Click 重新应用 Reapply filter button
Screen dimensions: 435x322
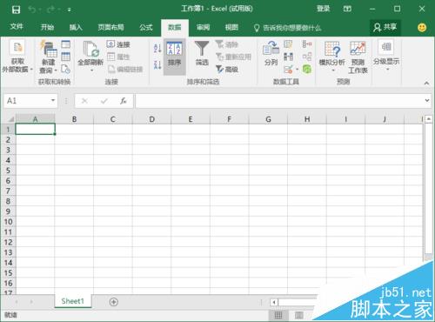click(233, 57)
